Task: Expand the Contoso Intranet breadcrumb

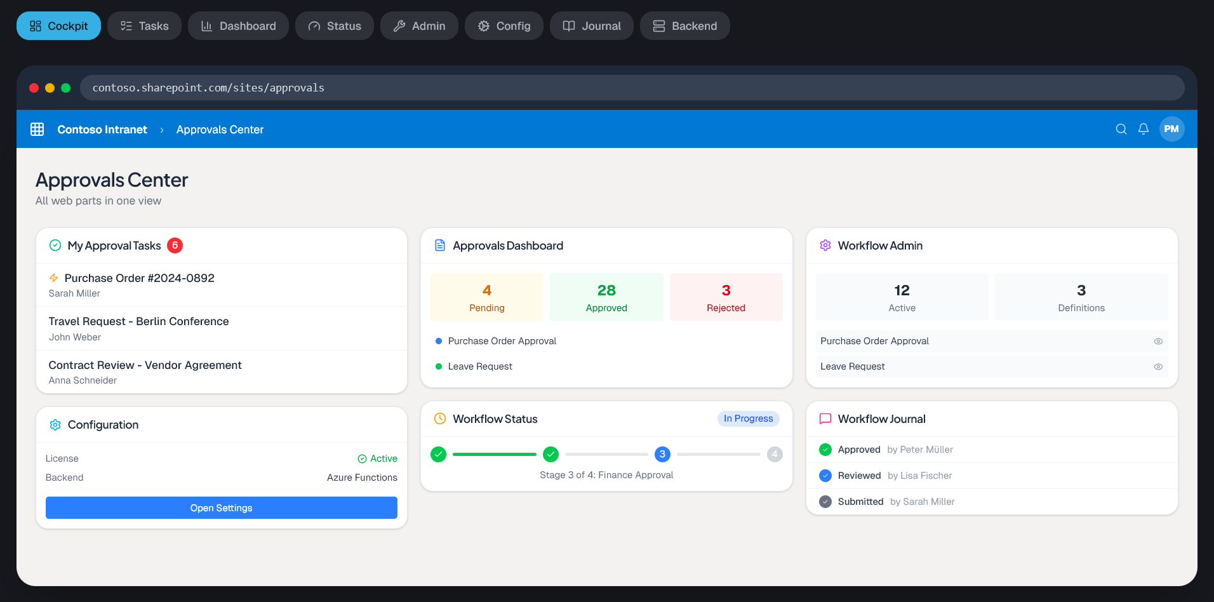Action: pyautogui.click(x=102, y=129)
